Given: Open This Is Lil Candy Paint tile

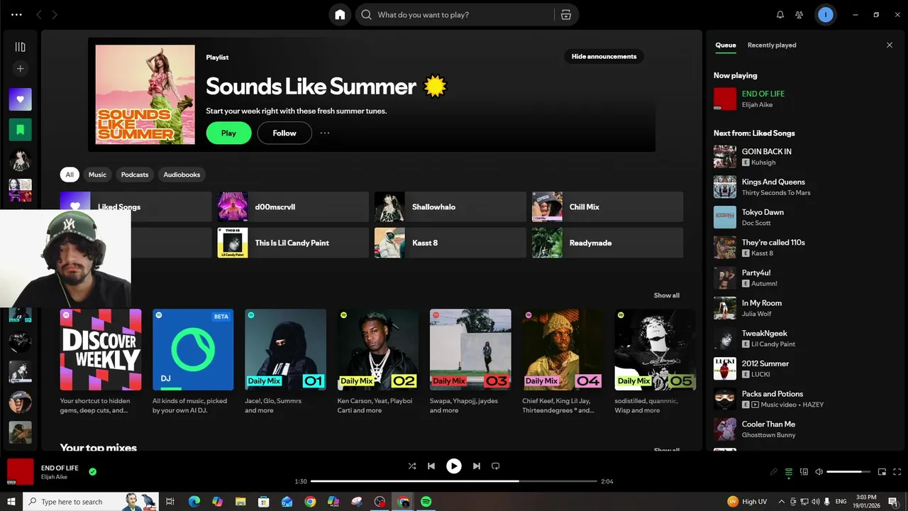Looking at the screenshot, I should pyautogui.click(x=293, y=243).
